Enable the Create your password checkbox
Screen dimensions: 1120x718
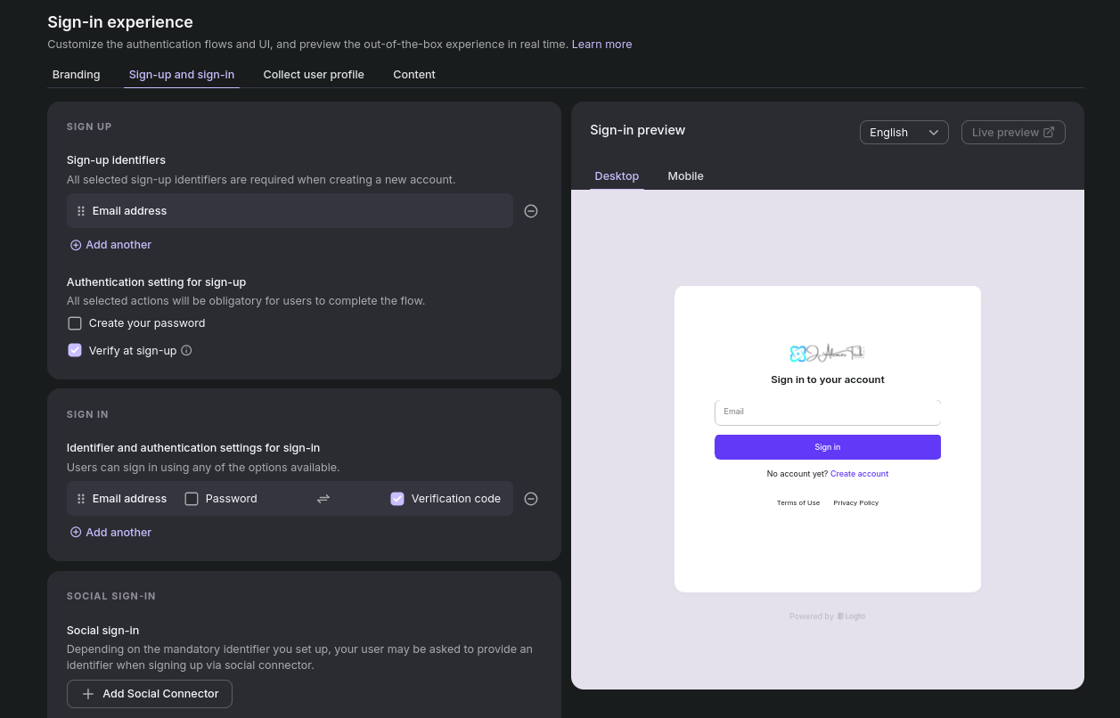click(x=75, y=323)
